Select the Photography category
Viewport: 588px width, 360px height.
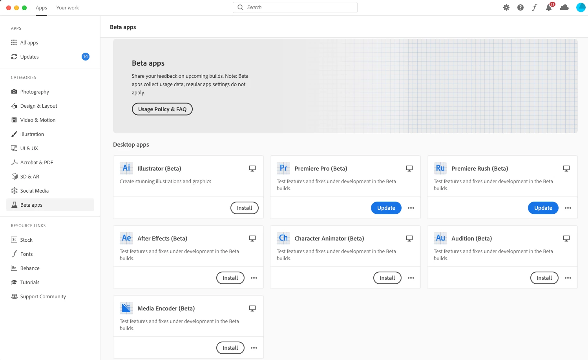click(50, 92)
